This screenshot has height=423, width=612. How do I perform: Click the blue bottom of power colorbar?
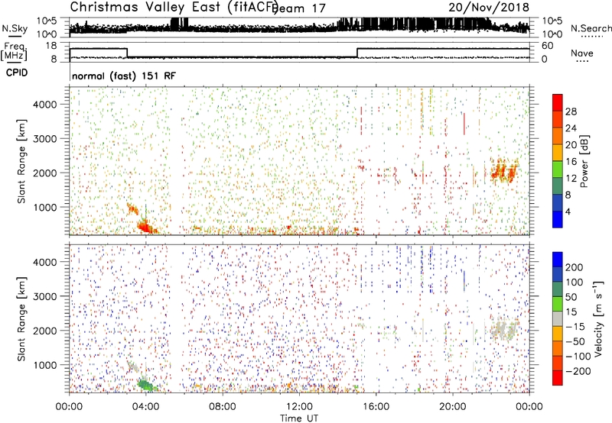coord(558,220)
